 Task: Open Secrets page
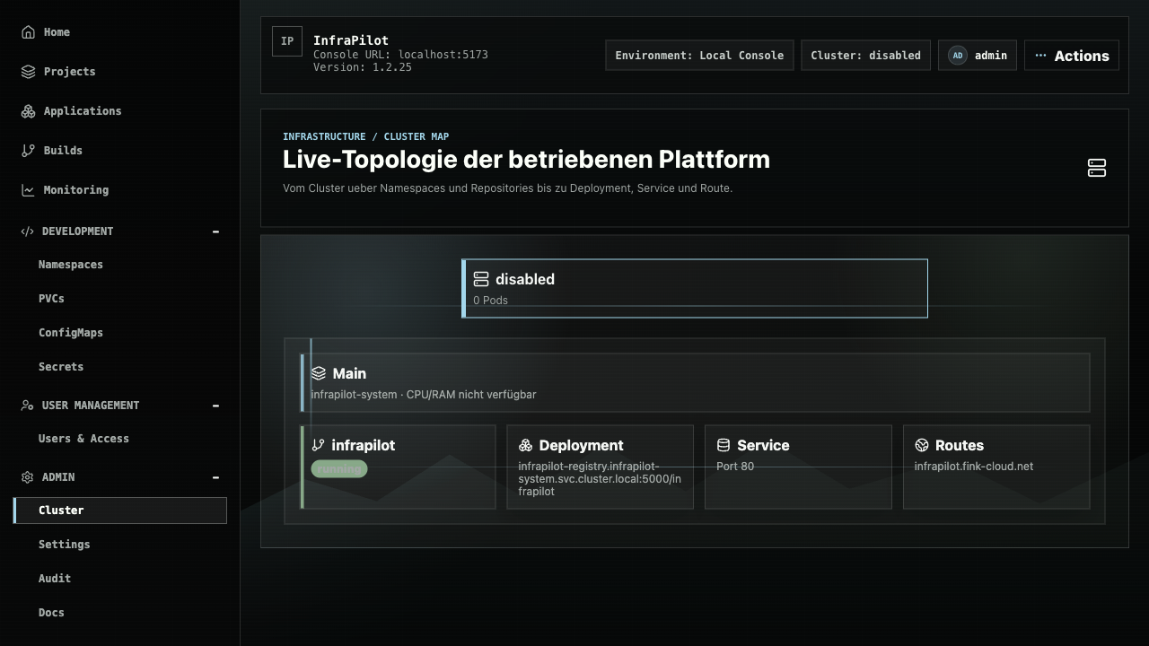point(120,367)
